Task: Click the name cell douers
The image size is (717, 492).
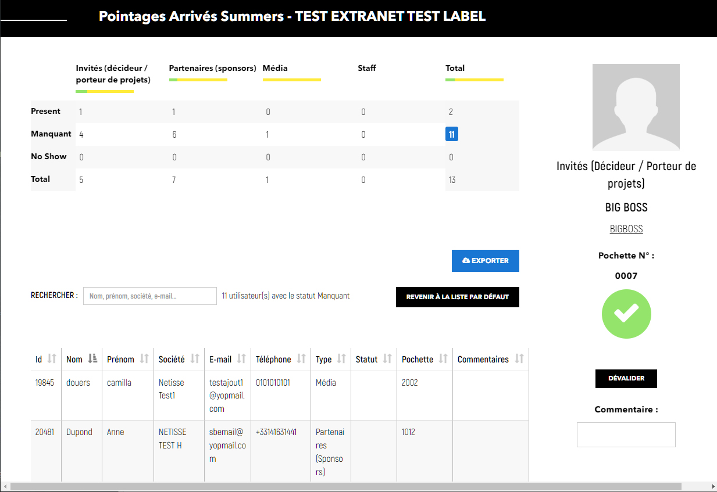Action: click(78, 383)
